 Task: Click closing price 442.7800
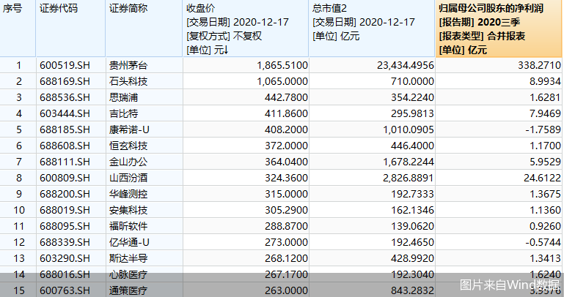coord(286,97)
